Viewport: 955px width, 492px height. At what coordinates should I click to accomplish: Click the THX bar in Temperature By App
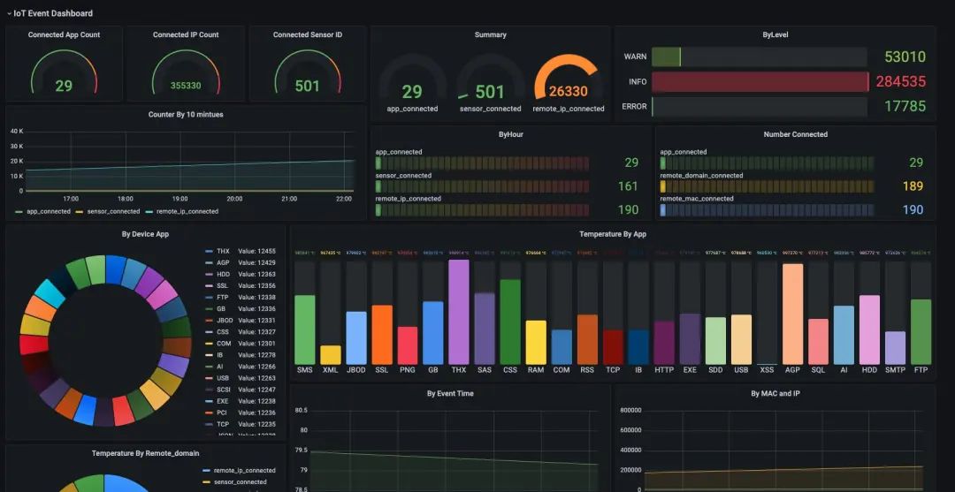click(459, 312)
